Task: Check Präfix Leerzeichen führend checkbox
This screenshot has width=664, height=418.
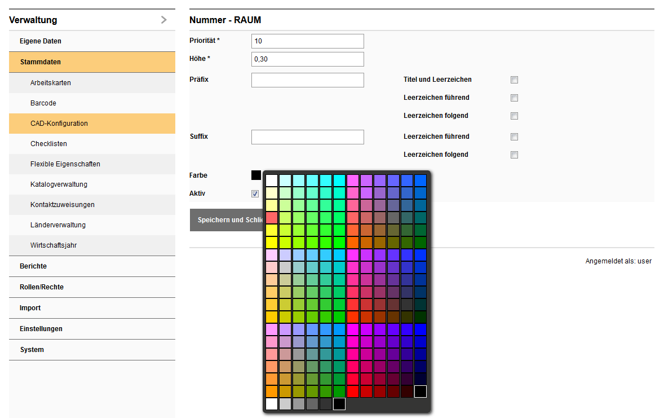Action: [x=514, y=98]
